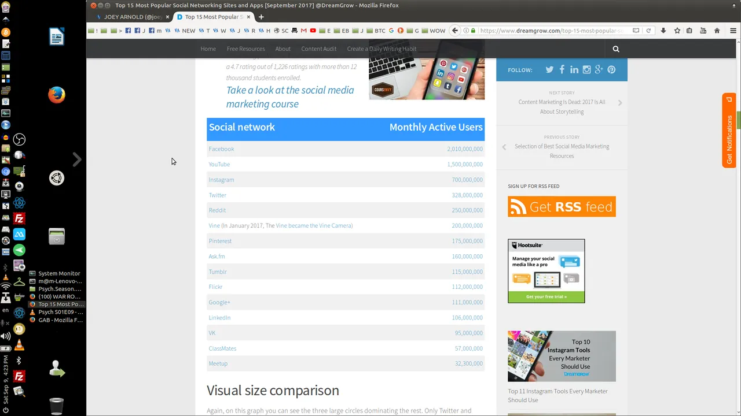Open the volume speaker tray icon
Viewport: 741px width, 416px height.
(6, 336)
